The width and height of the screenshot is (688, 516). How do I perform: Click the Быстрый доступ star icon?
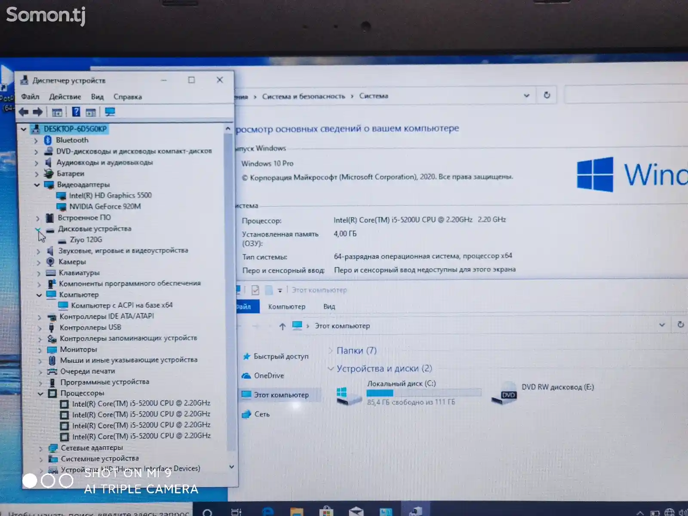pos(246,356)
